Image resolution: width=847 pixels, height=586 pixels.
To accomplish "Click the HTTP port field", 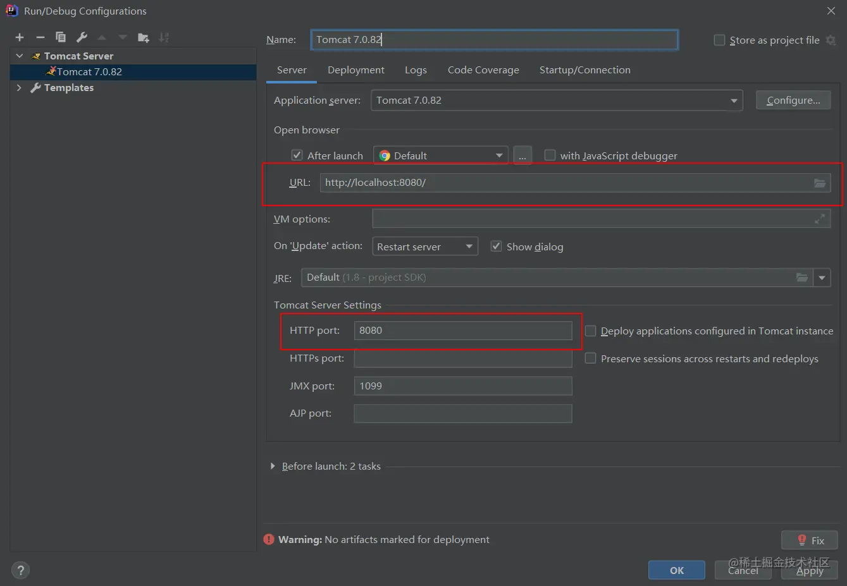I will click(463, 331).
